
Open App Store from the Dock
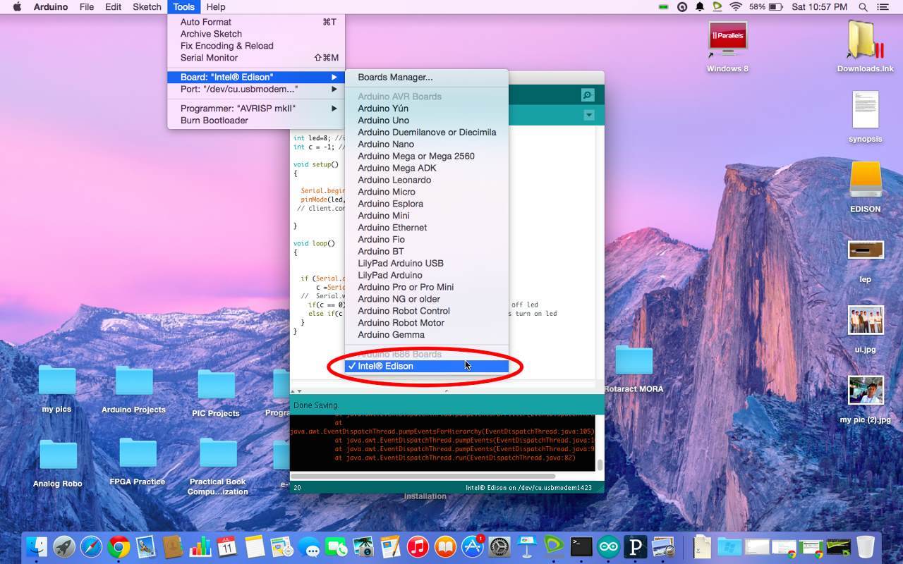tap(472, 546)
